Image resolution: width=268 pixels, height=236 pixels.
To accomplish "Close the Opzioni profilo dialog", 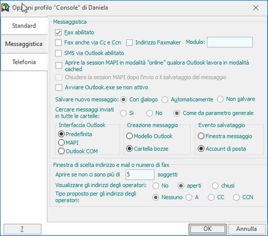I will [256, 8].
